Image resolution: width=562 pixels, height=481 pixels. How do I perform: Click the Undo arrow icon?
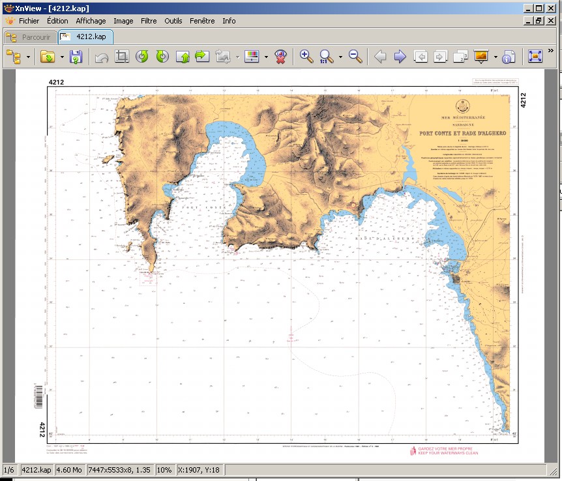[x=102, y=57]
